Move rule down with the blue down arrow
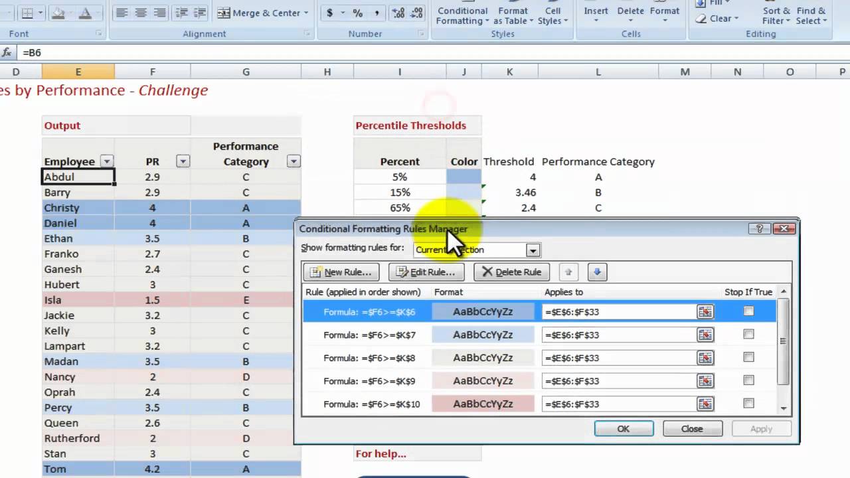 [x=597, y=272]
